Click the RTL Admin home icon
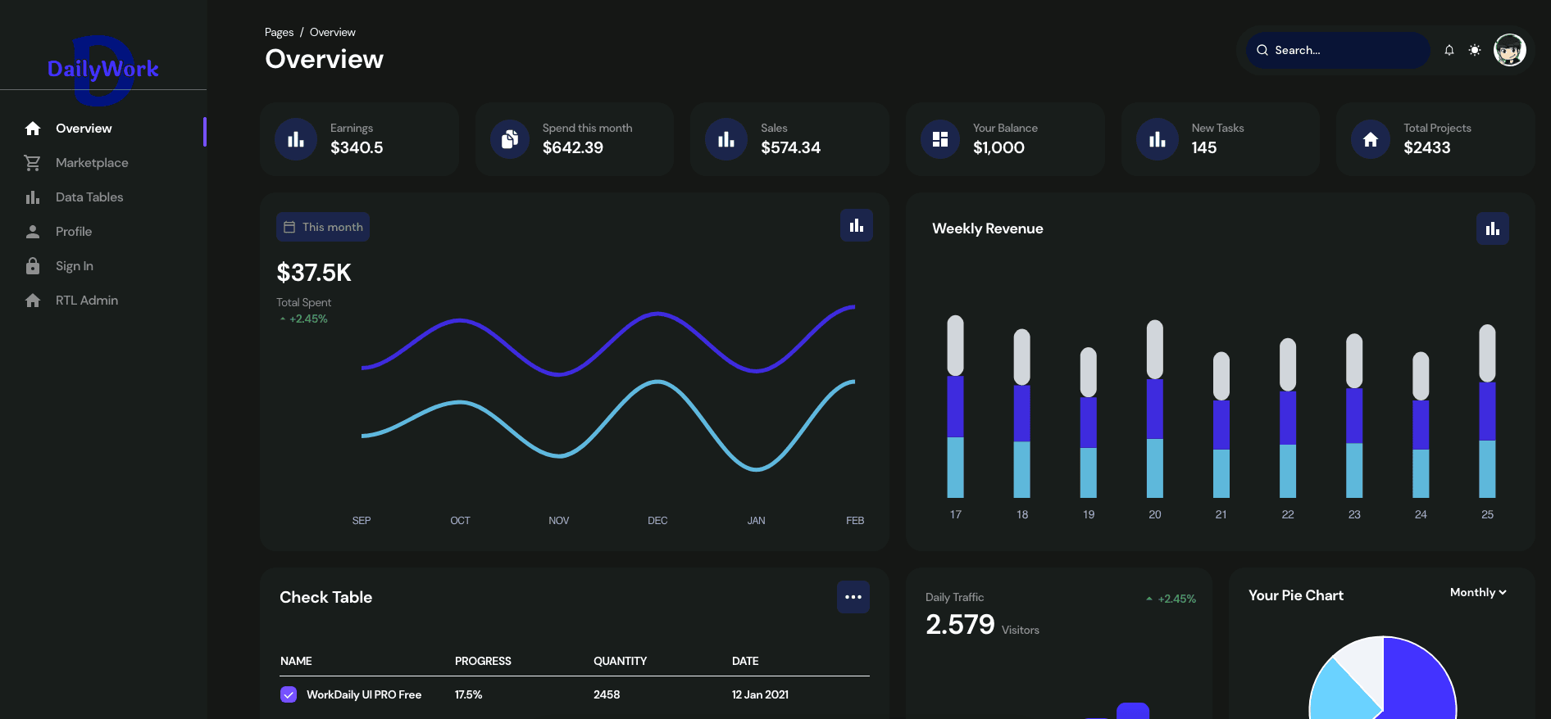Image resolution: width=1551 pixels, height=719 pixels. pyautogui.click(x=33, y=301)
